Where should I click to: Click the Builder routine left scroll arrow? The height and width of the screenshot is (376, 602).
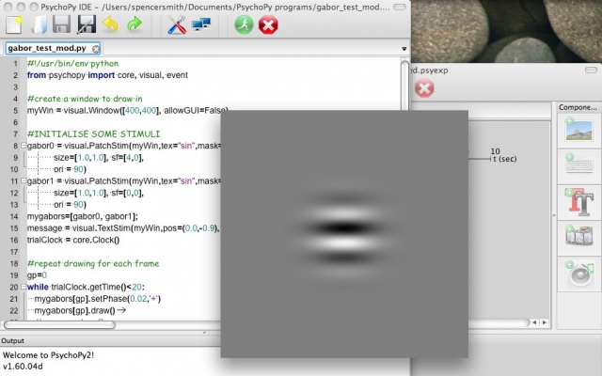click(x=534, y=322)
